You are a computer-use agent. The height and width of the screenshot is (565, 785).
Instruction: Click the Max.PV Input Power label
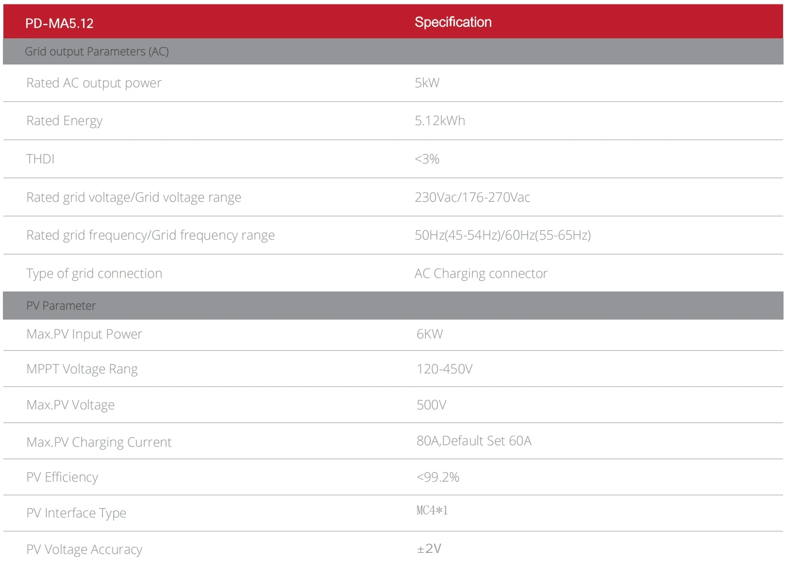coord(84,334)
